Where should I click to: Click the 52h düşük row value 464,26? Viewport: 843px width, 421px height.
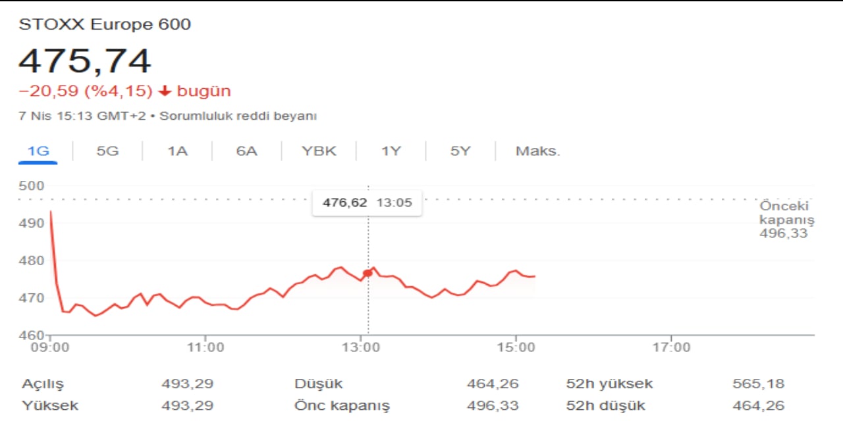759,406
